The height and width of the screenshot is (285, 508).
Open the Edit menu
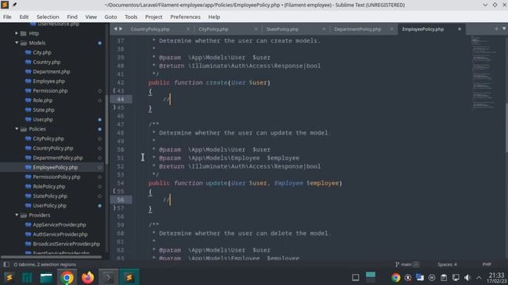24,17
